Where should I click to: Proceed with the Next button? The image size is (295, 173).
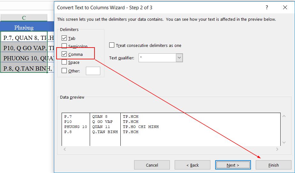(x=233, y=165)
